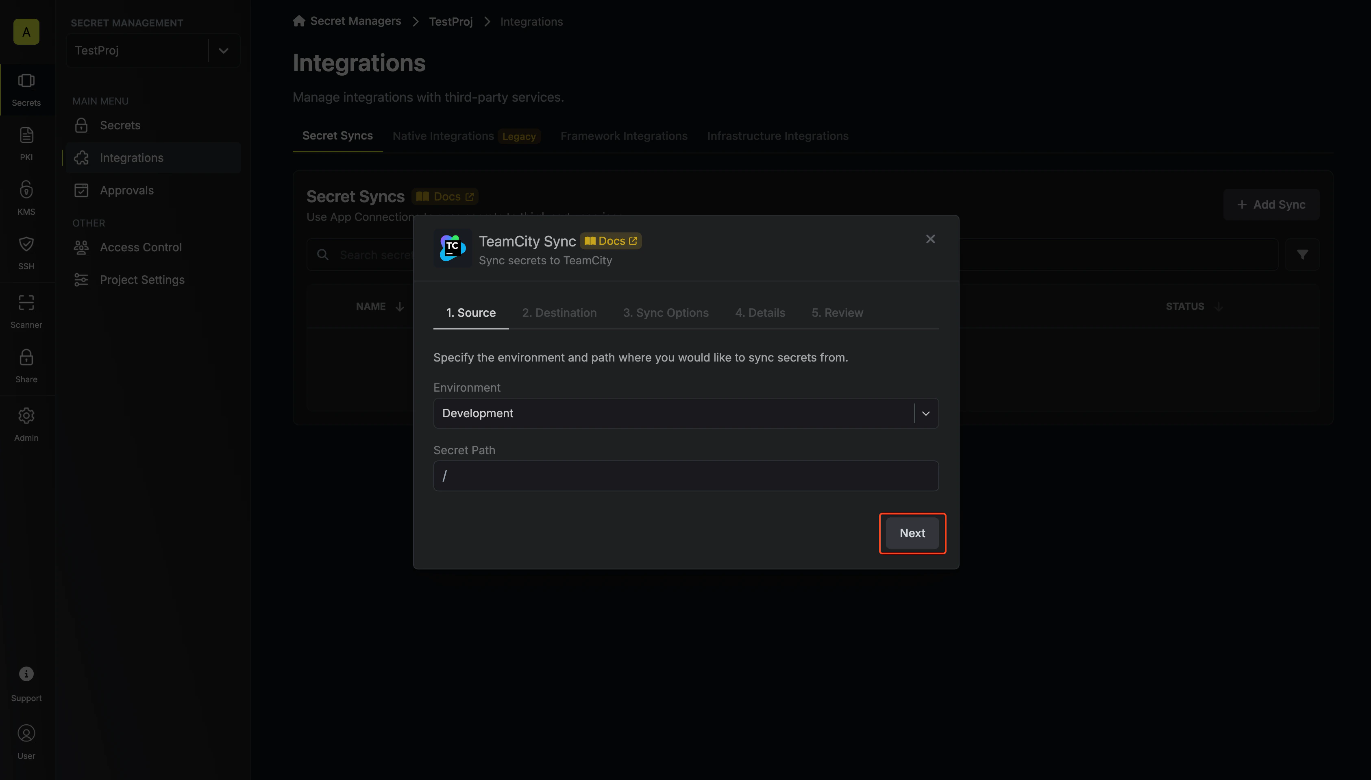Open Approvals in main menu
The width and height of the screenshot is (1371, 780).
(x=153, y=190)
